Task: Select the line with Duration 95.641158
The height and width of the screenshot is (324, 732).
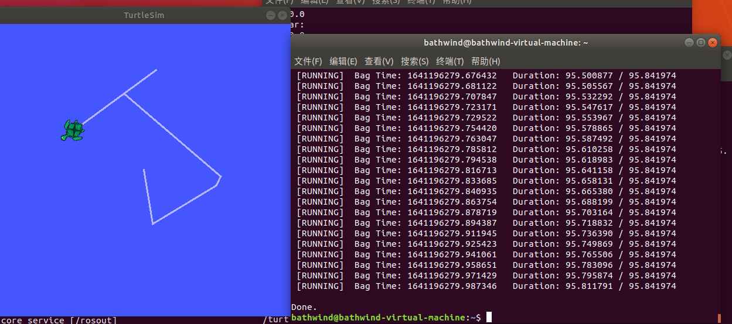Action: [x=486, y=170]
